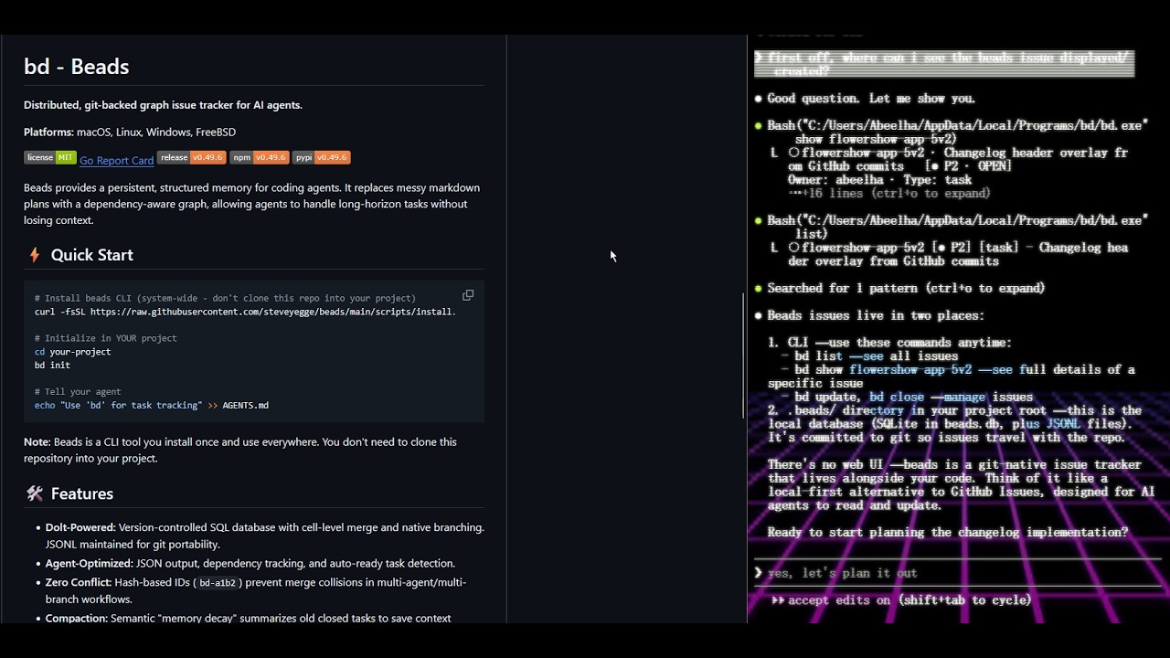
Task: Expand the '+16 lines (ctrl+o to expand)' output
Action: pyautogui.click(x=888, y=193)
